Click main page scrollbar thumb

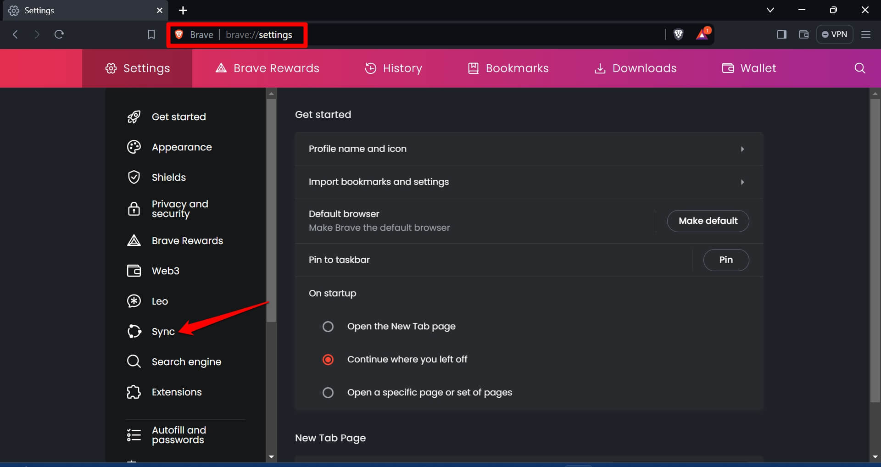[875, 250]
